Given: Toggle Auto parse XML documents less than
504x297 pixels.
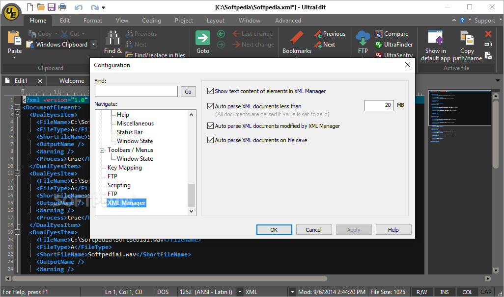Looking at the screenshot, I should [211, 106].
